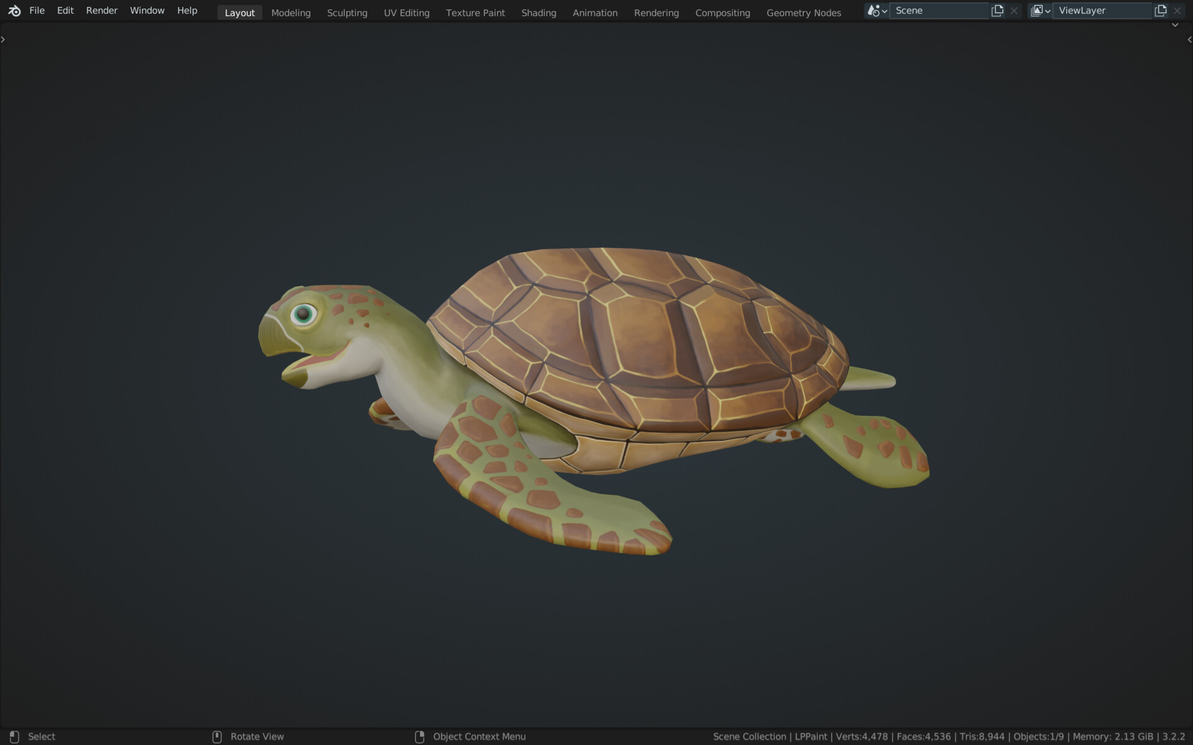The width and height of the screenshot is (1193, 745).
Task: Open the Scene browse dropdown arrow
Action: [885, 11]
